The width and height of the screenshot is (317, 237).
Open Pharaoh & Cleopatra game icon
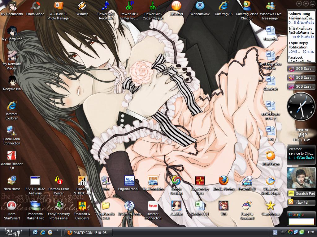tap(82, 210)
